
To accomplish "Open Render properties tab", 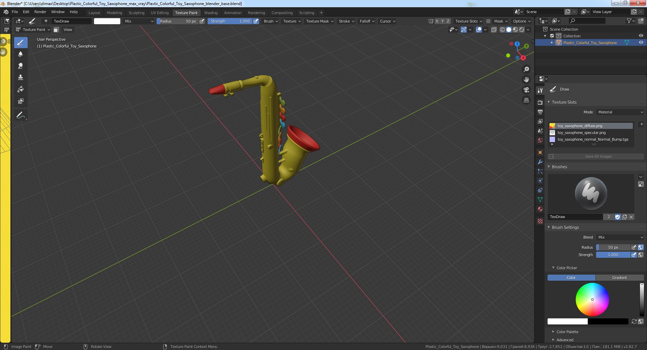I will click(x=540, y=102).
